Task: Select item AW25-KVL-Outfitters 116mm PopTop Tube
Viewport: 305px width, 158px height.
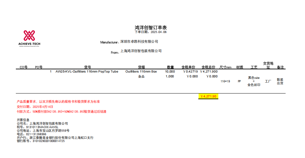Action: pyautogui.click(x=87, y=72)
